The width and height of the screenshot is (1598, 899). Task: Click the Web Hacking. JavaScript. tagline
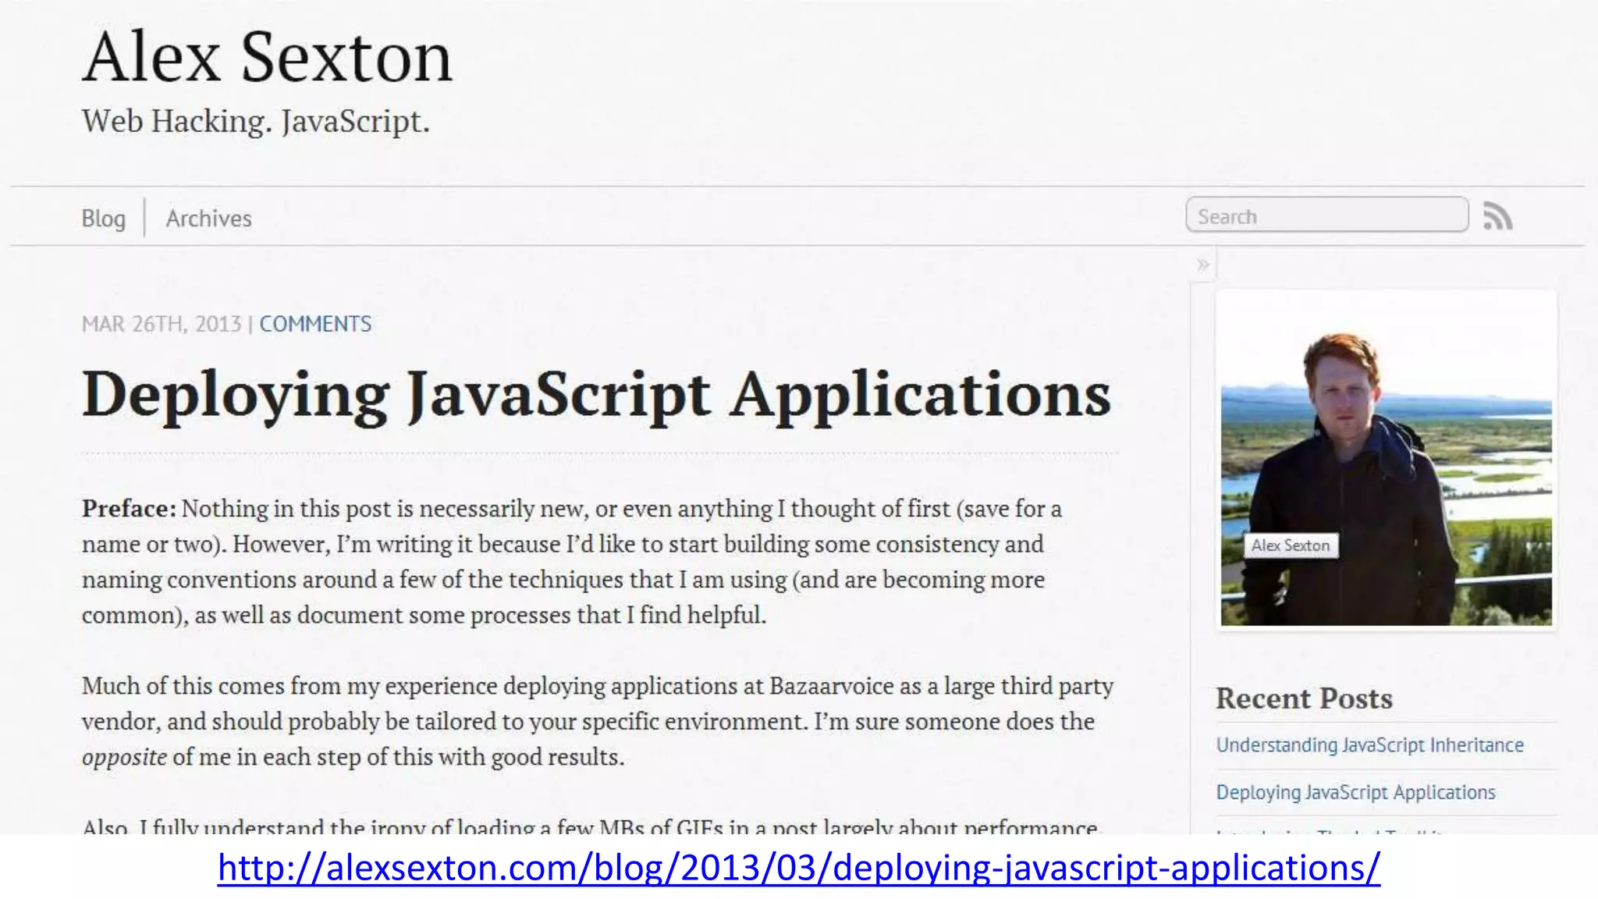click(256, 122)
